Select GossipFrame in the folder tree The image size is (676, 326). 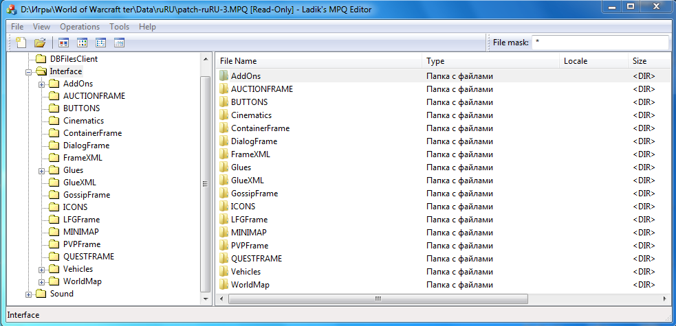pos(87,195)
